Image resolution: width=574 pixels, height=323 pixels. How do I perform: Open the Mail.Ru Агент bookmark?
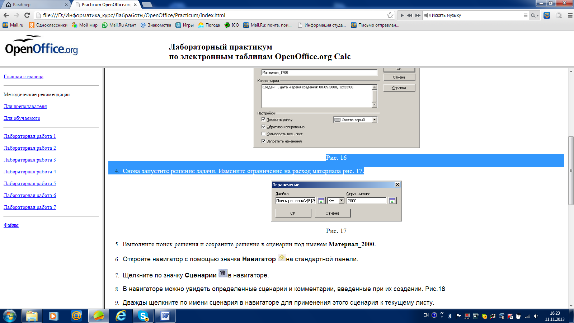(x=119, y=25)
